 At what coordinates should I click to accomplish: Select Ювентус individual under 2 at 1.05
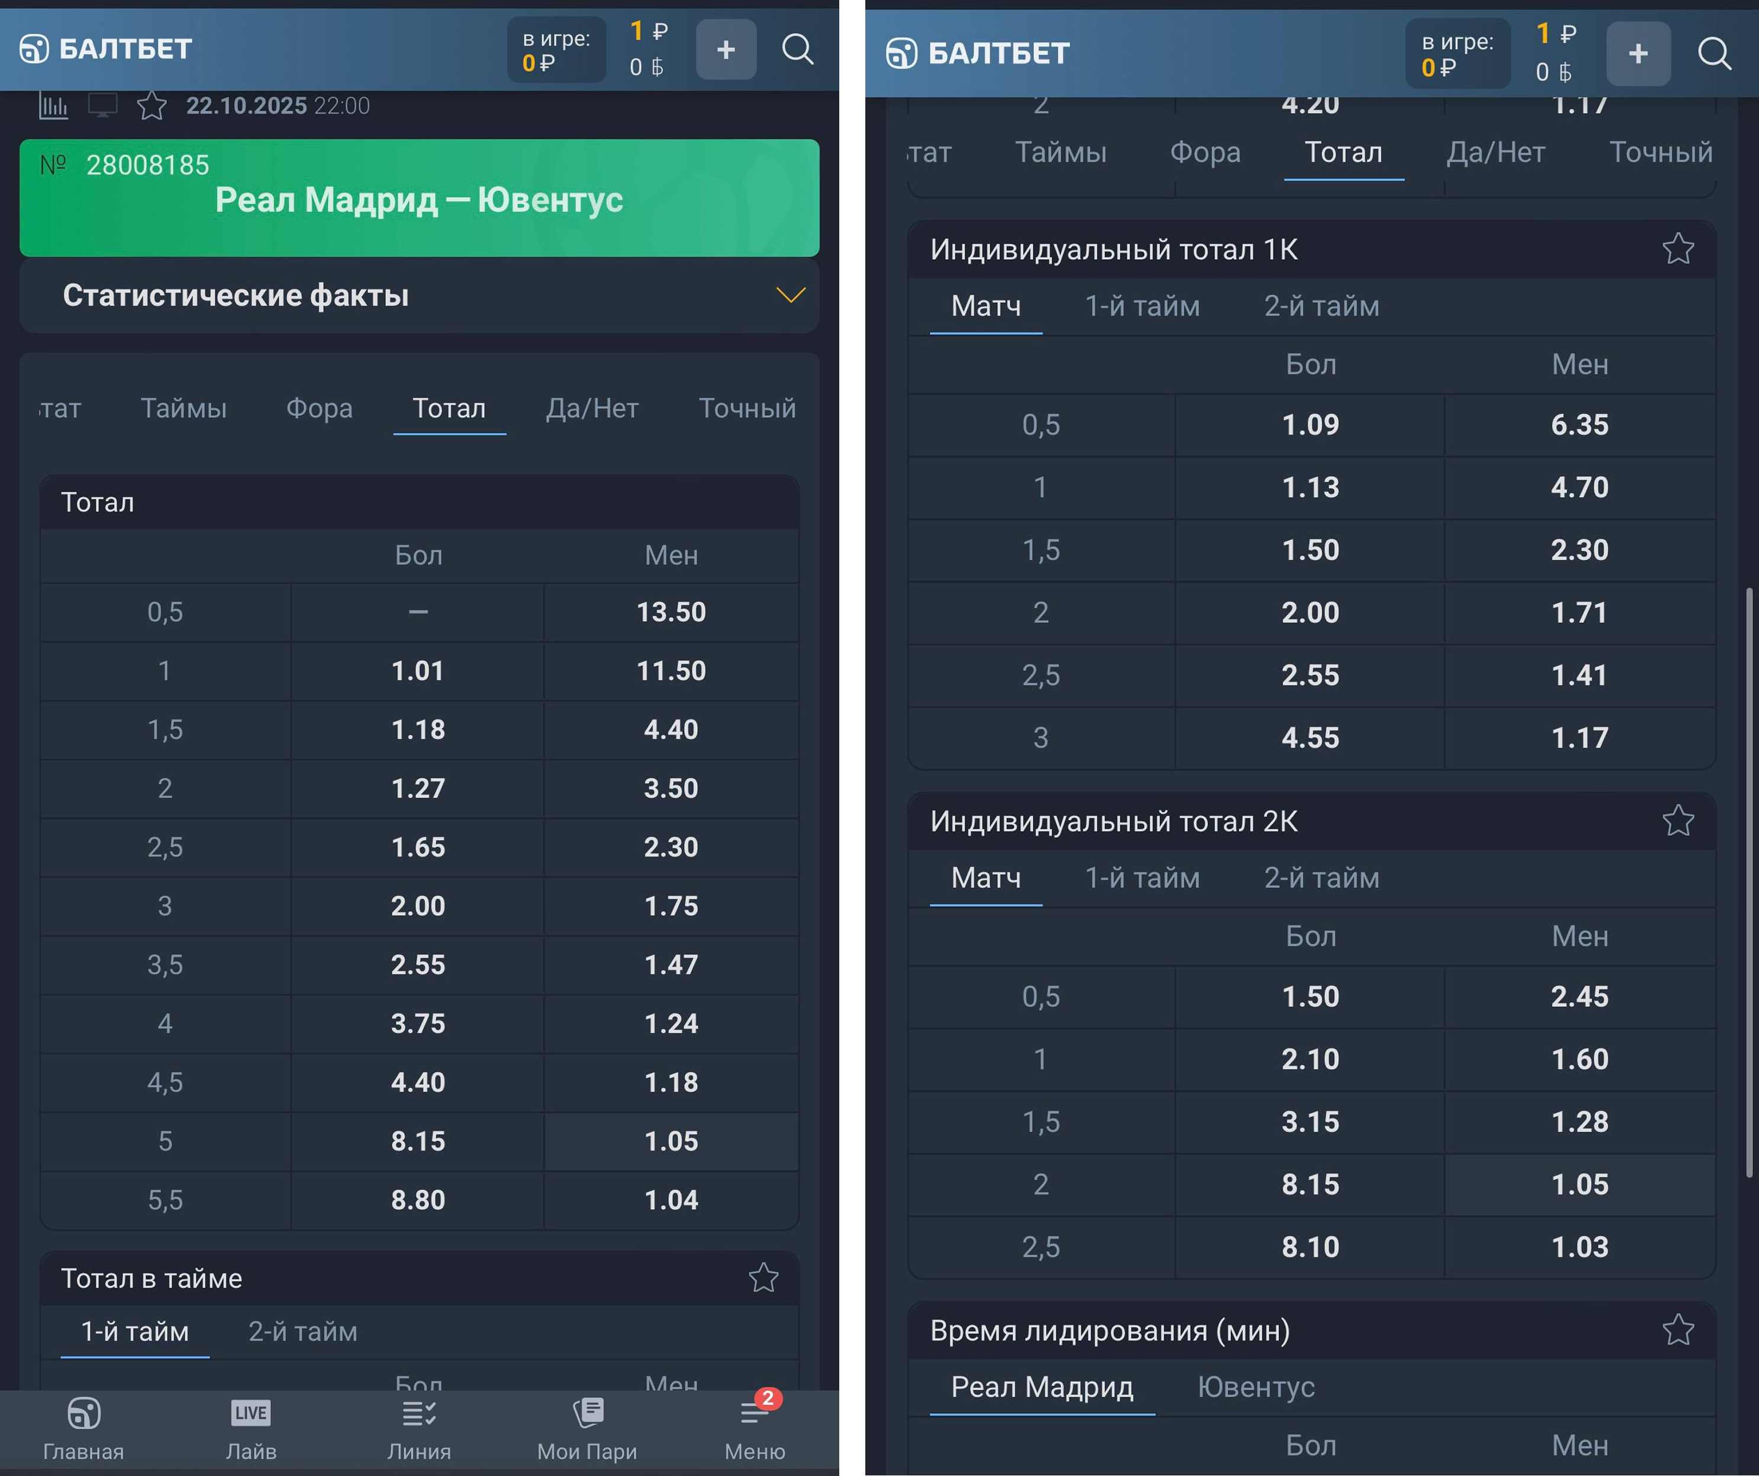pos(1579,1185)
